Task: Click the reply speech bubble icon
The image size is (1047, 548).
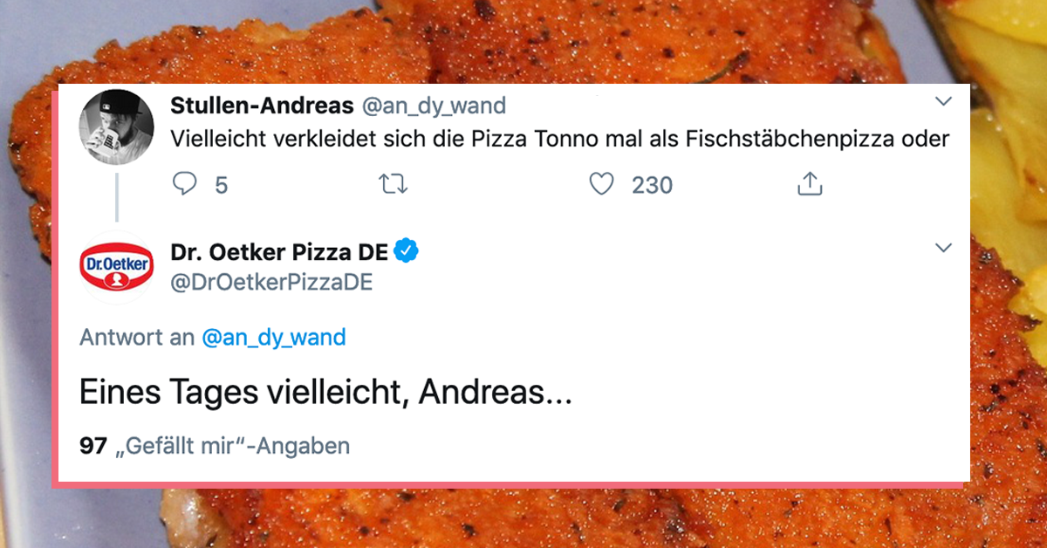Action: point(185,184)
